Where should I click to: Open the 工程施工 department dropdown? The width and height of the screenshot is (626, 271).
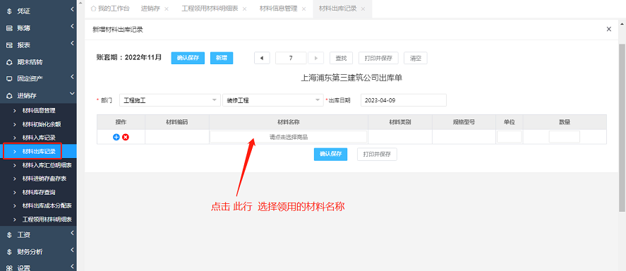170,101
